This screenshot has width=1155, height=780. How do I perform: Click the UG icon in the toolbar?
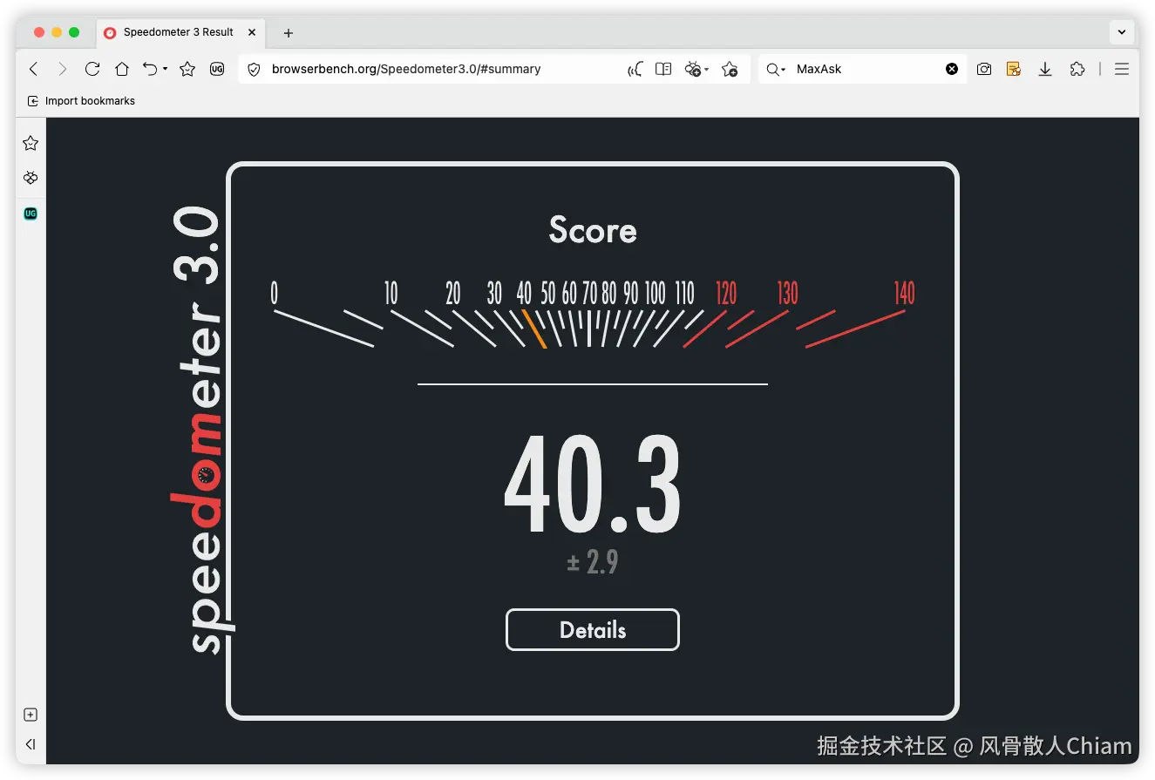click(x=217, y=69)
